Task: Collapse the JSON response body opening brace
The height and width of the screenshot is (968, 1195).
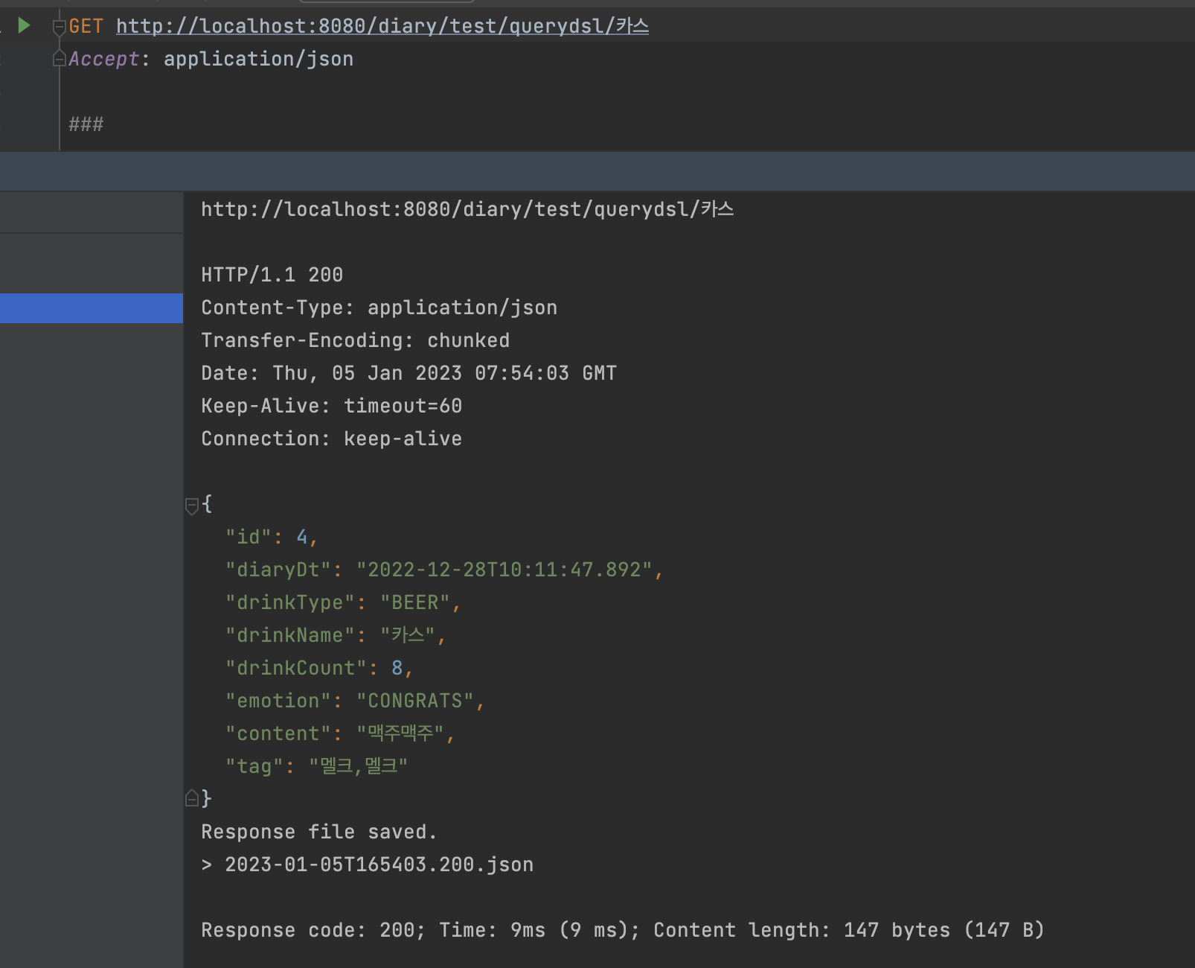Action: coord(191,506)
